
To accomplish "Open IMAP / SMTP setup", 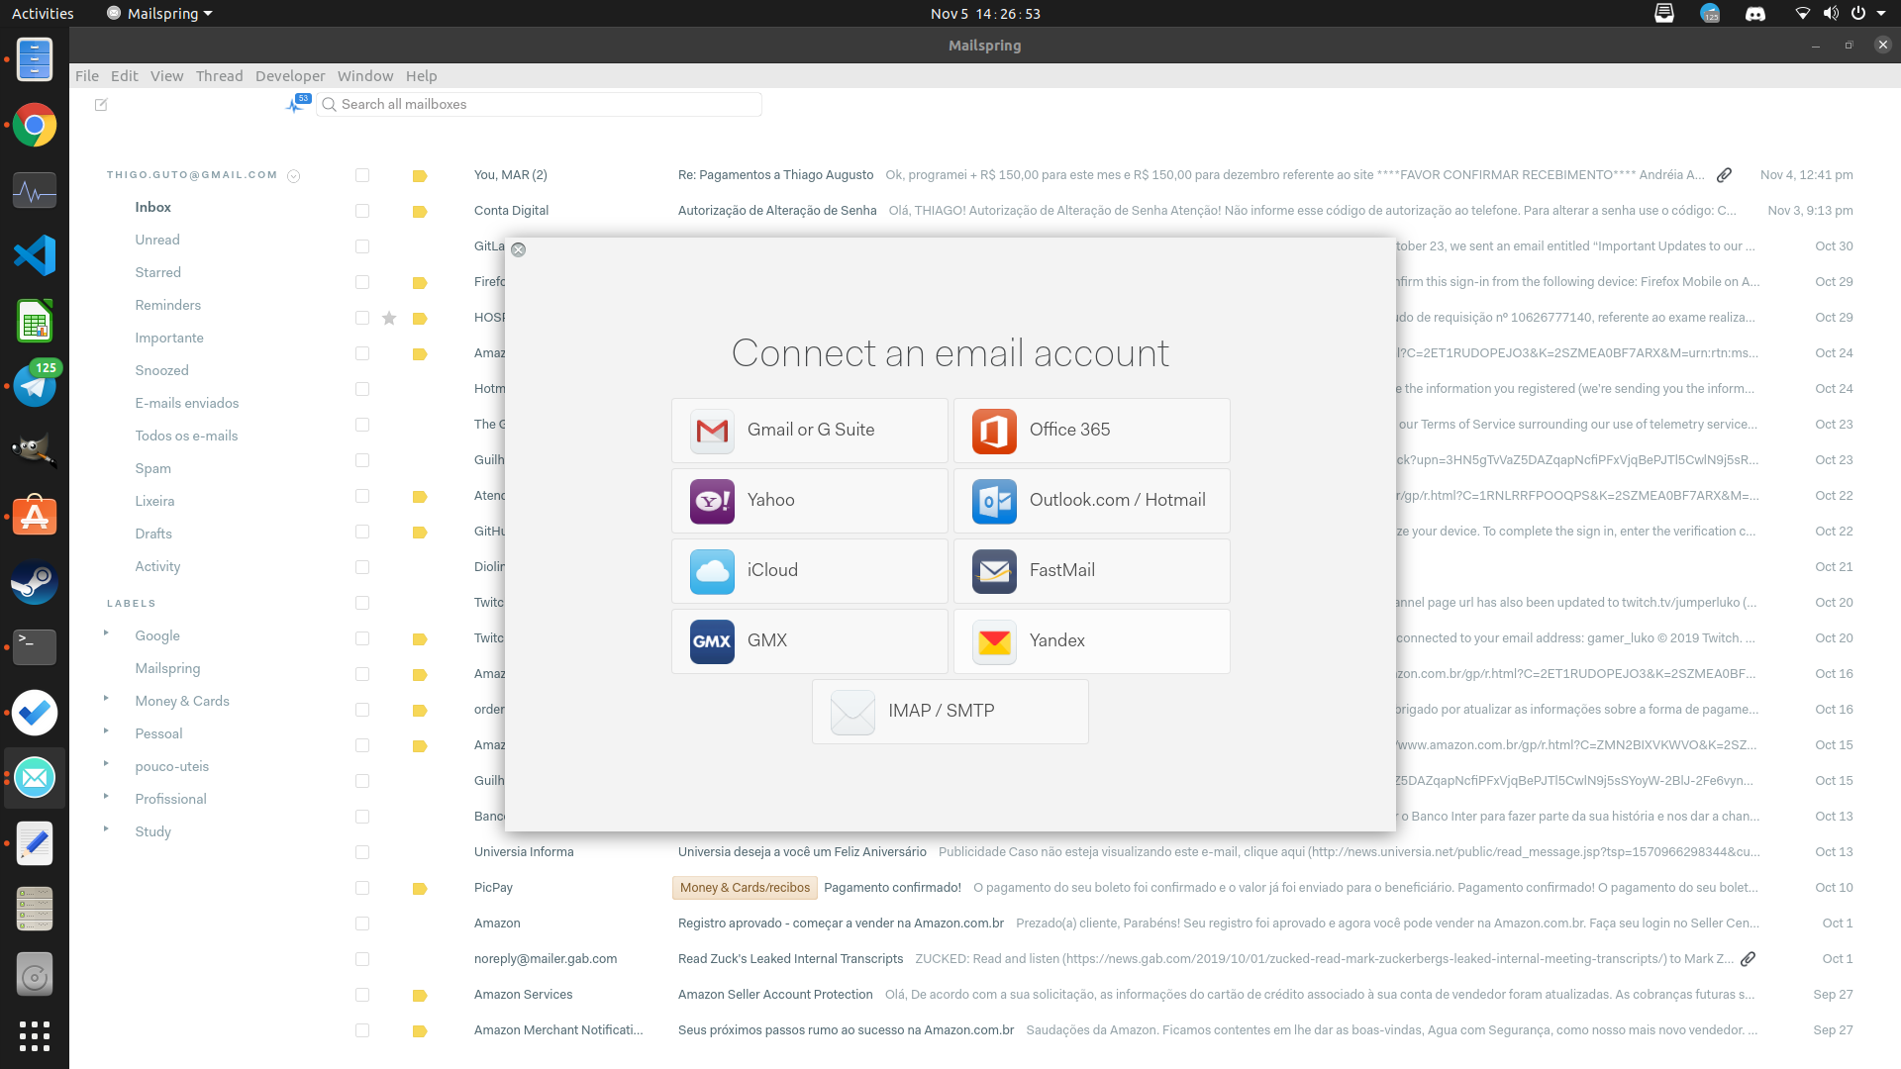I will point(949,711).
